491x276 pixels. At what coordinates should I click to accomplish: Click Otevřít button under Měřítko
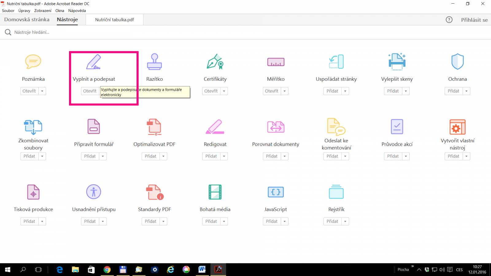(272, 91)
